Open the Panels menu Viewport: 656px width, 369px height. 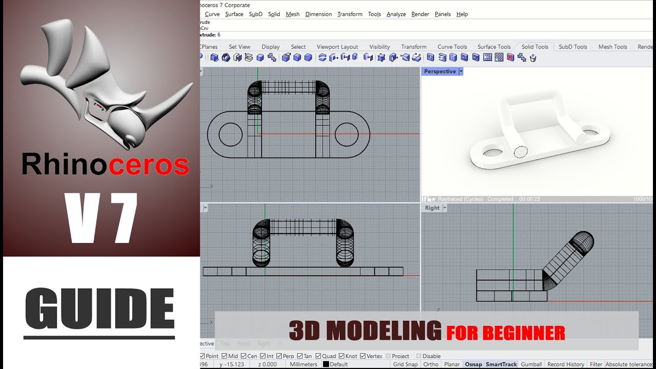[x=443, y=14]
